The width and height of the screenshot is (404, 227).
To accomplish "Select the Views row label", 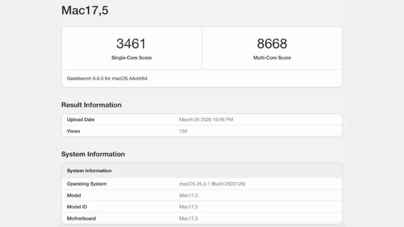I will [x=74, y=131].
